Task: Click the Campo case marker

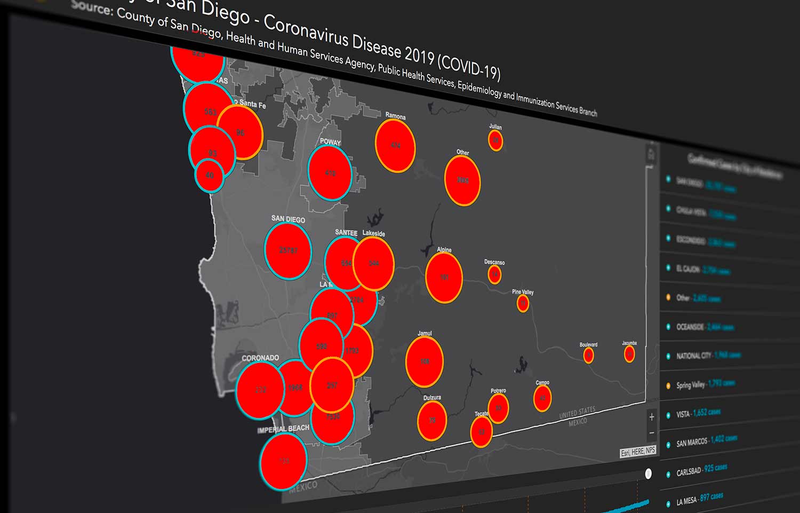Action: pyautogui.click(x=542, y=398)
